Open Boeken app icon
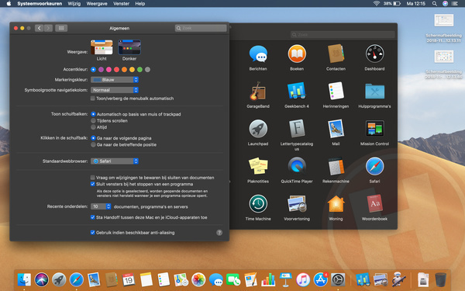Viewport: 465px width, 291px height. 297,54
